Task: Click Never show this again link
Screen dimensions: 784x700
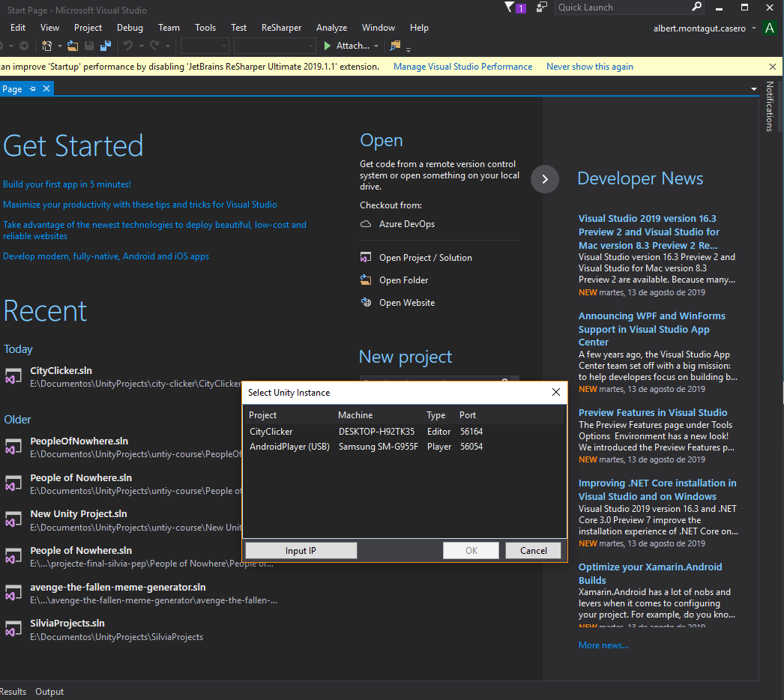Action: coord(590,67)
